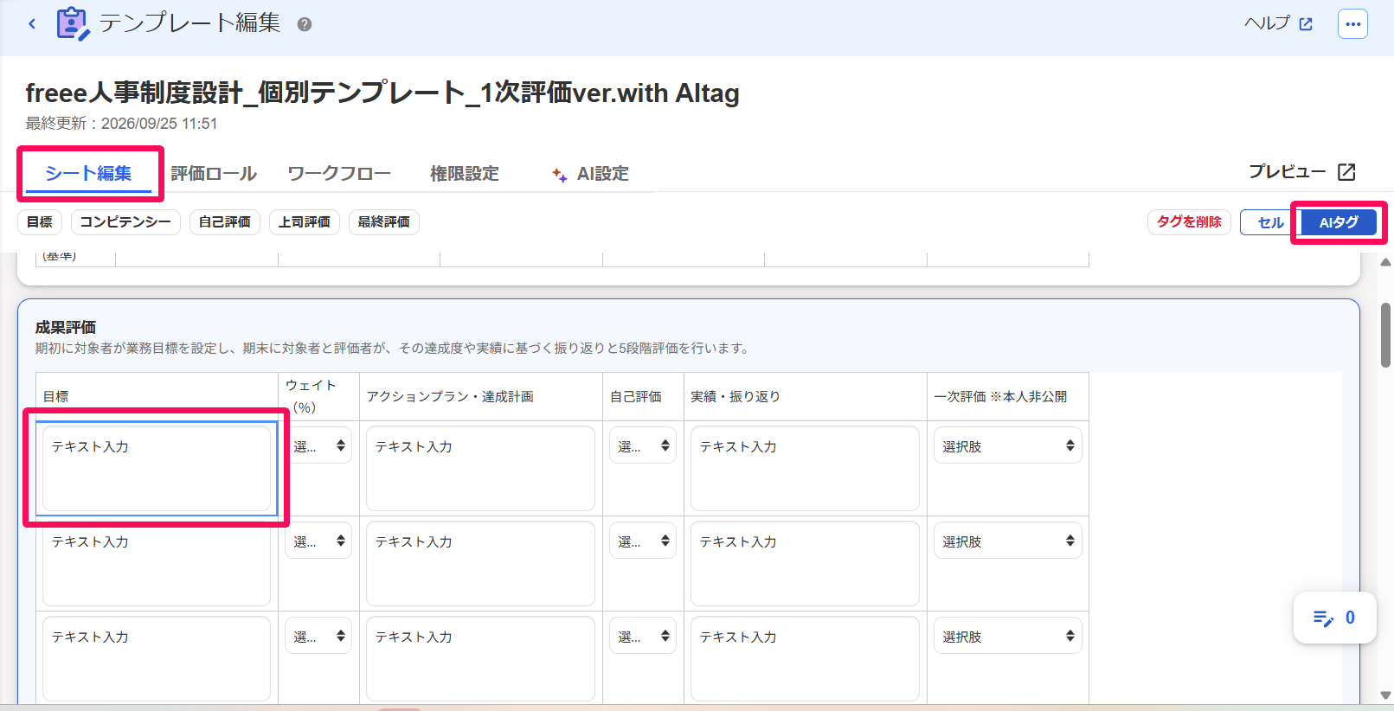1394x711 pixels.
Task: Click the template edit clipboard icon
Action: click(x=73, y=23)
